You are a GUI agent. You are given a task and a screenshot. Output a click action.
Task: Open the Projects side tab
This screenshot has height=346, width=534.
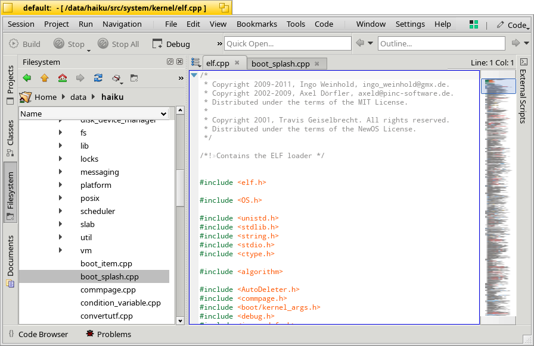click(x=10, y=84)
